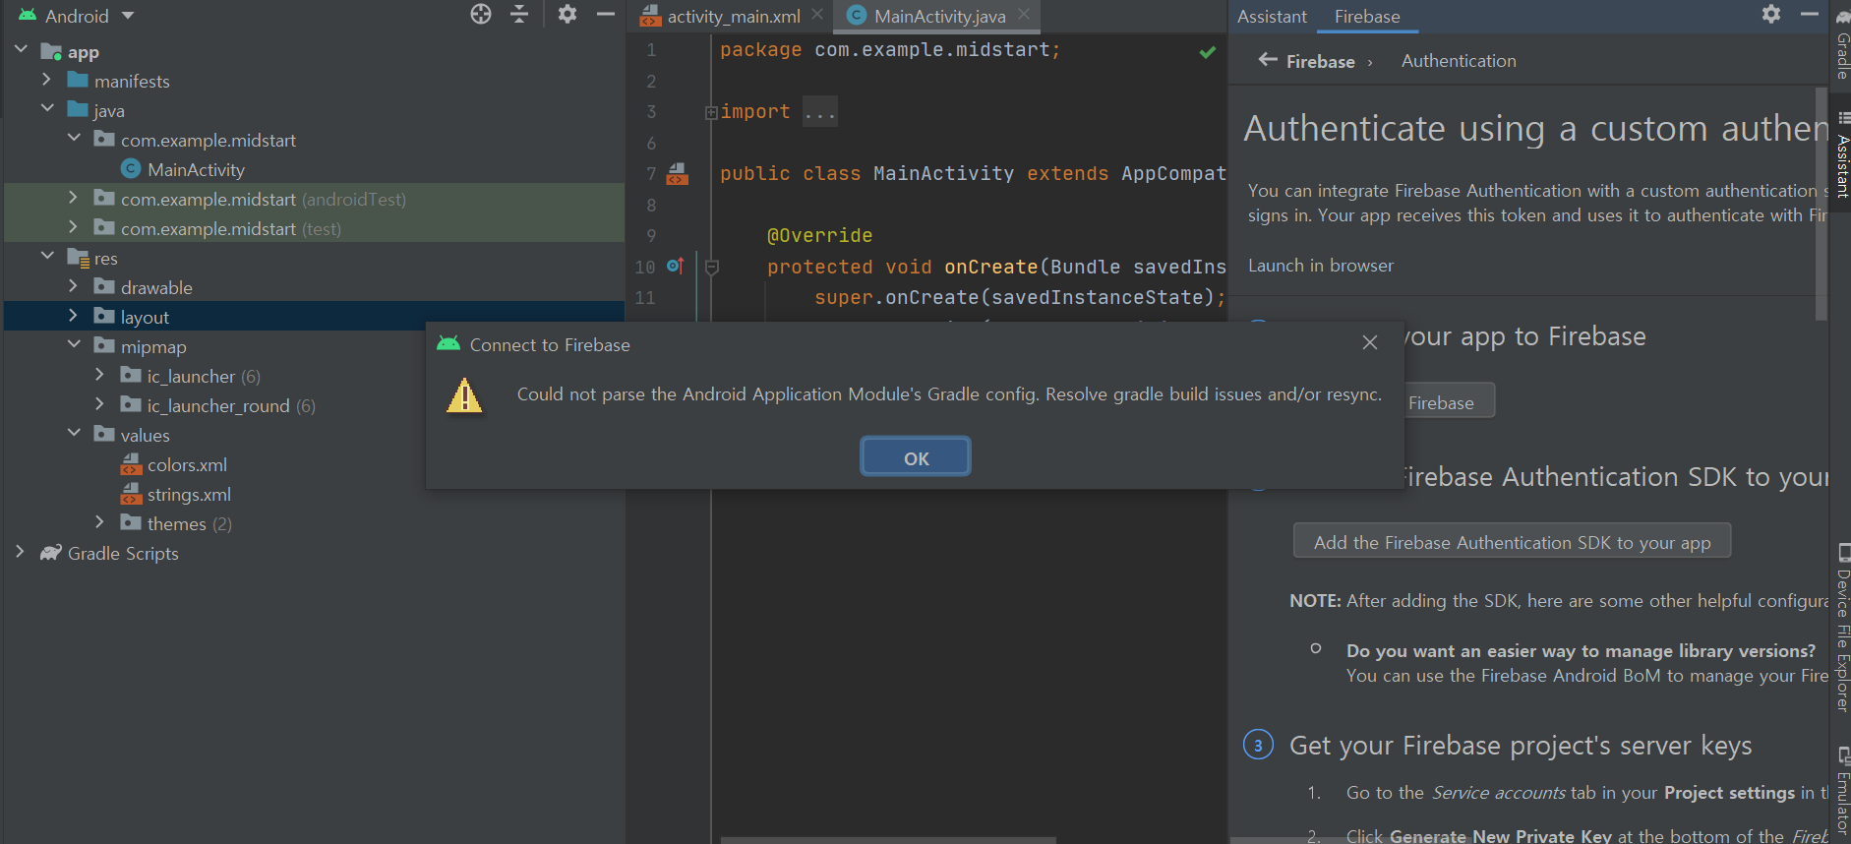Open the Device File Explorer tool window
This screenshot has height=844, width=1851.
1842,627
